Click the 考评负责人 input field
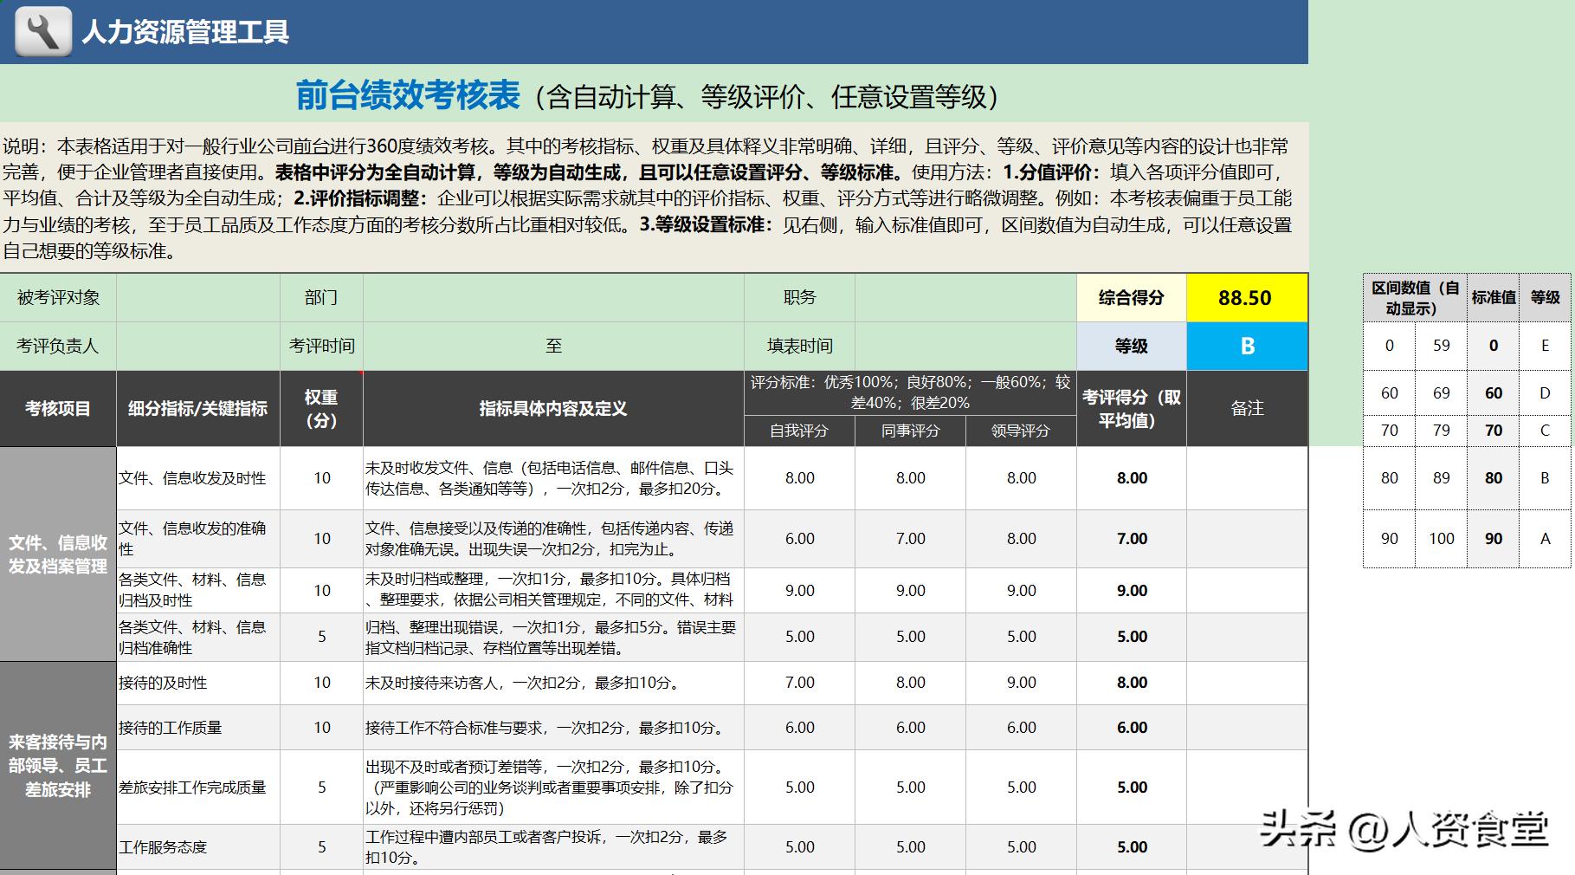Image resolution: width=1575 pixels, height=875 pixels. click(x=197, y=346)
